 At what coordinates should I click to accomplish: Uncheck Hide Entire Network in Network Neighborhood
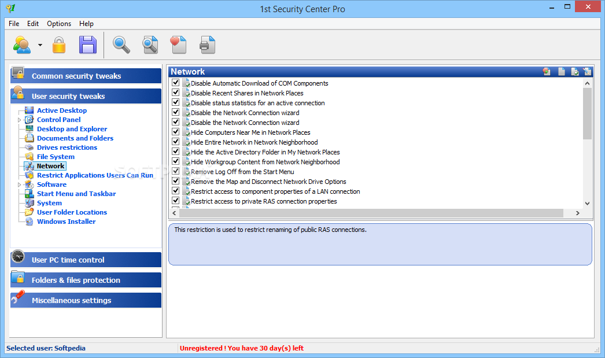(x=176, y=142)
